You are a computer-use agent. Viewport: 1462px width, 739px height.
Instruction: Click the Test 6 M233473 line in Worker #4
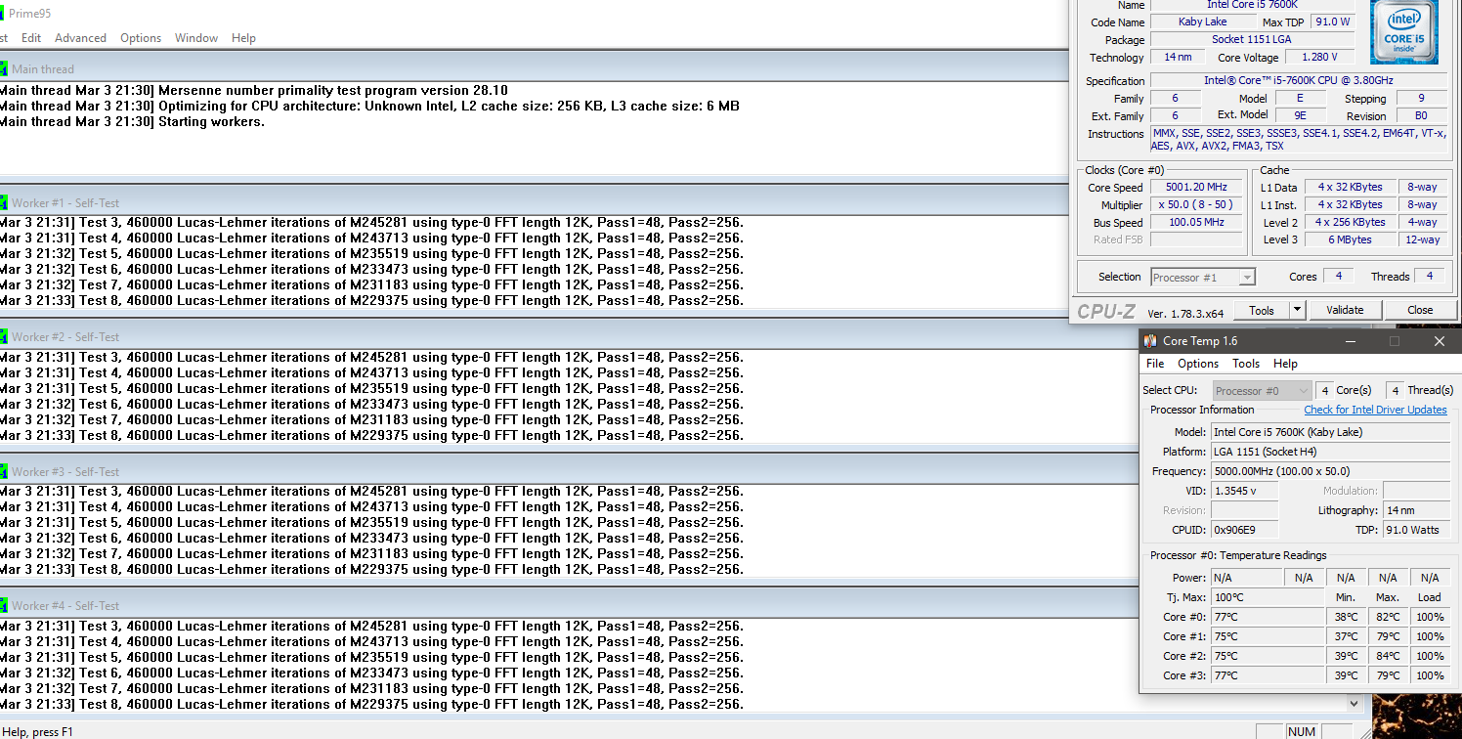(371, 673)
